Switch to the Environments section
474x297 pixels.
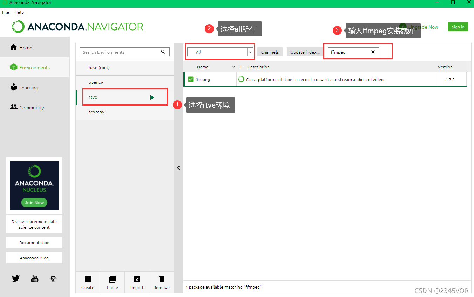pyautogui.click(x=35, y=67)
